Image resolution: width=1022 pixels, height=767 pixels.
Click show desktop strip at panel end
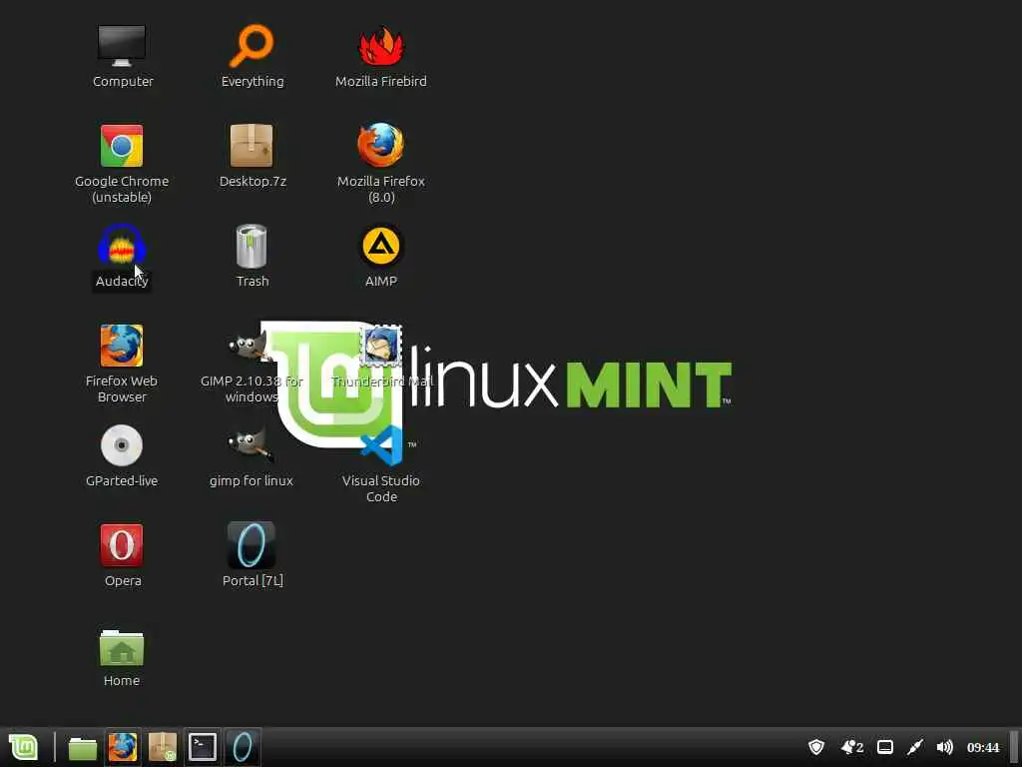(x=1015, y=747)
